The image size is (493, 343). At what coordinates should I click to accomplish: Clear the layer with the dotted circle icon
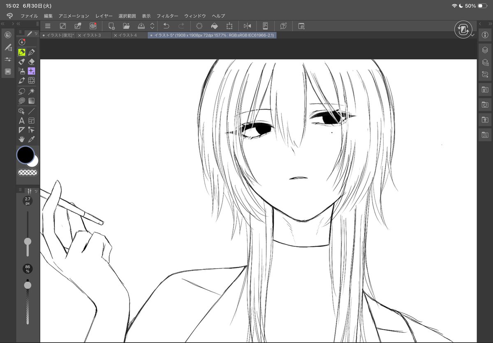(199, 26)
